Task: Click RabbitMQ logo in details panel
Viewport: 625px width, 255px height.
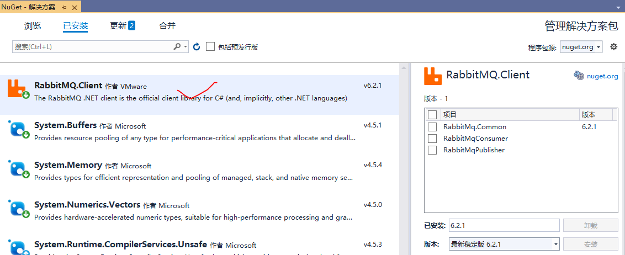Action: point(433,76)
